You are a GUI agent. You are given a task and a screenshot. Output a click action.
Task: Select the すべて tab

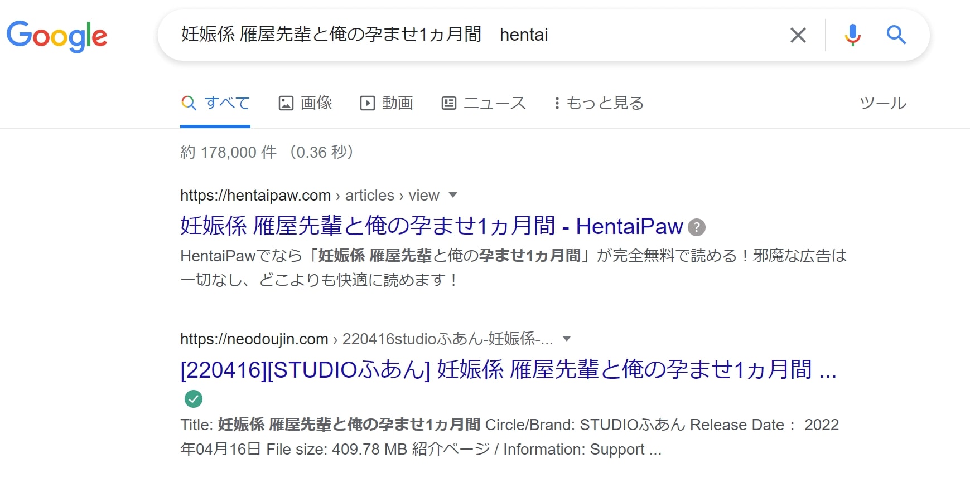pyautogui.click(x=215, y=103)
